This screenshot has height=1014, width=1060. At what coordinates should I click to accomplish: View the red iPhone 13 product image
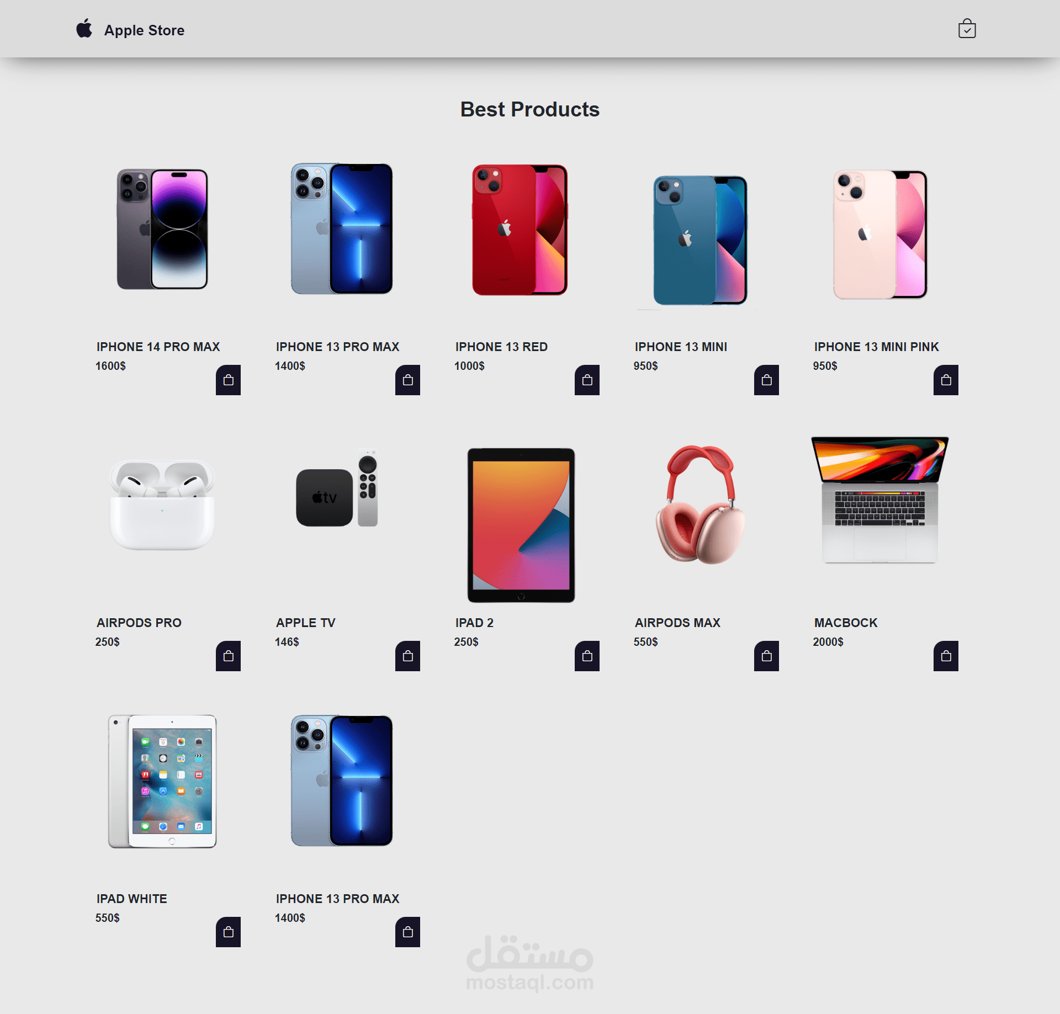[520, 230]
